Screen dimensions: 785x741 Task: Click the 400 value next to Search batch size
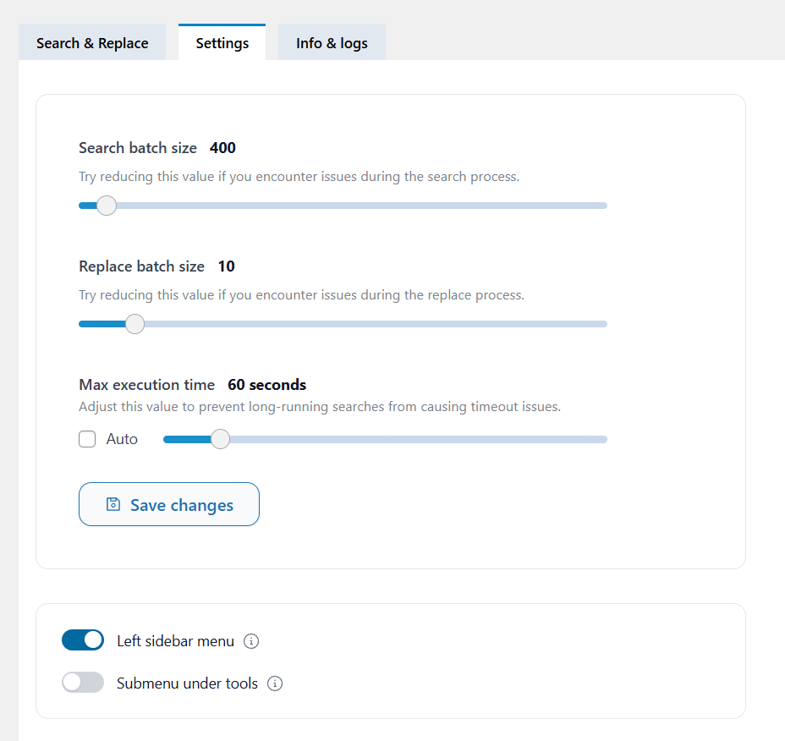pos(222,147)
